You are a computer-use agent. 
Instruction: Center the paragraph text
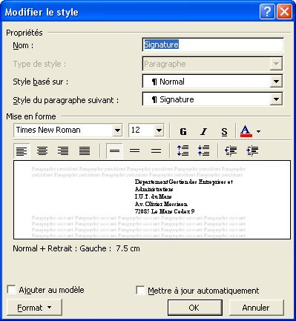point(42,150)
